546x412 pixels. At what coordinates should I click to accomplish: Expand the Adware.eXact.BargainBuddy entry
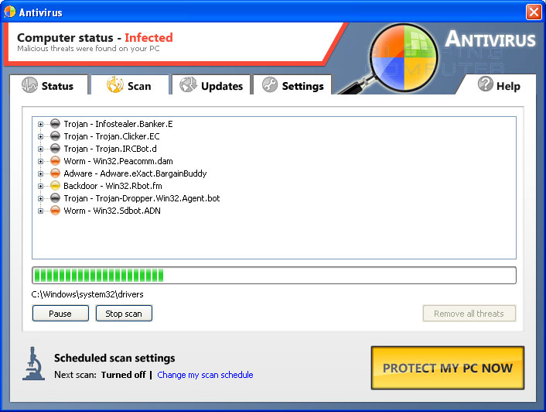coord(40,173)
